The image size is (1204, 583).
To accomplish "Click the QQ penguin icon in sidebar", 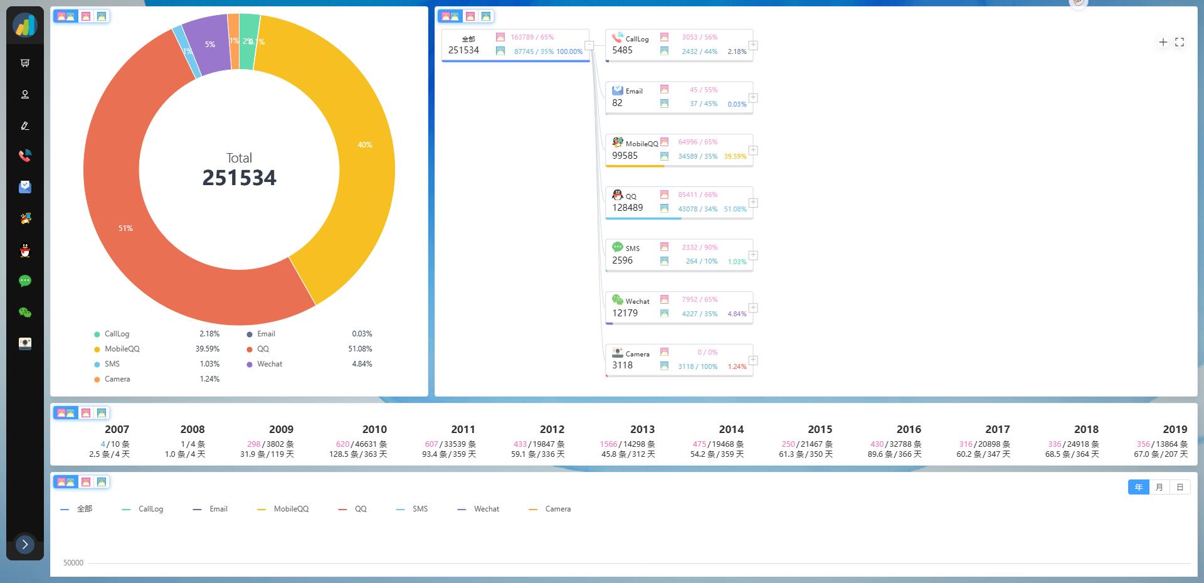I will [x=25, y=250].
